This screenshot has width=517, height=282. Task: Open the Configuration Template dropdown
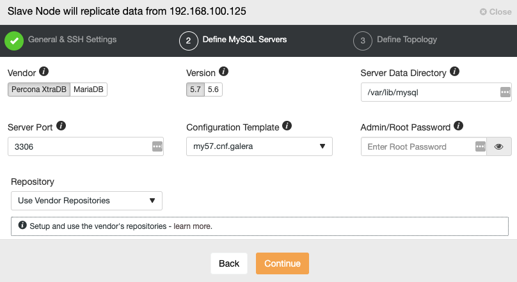click(x=259, y=146)
